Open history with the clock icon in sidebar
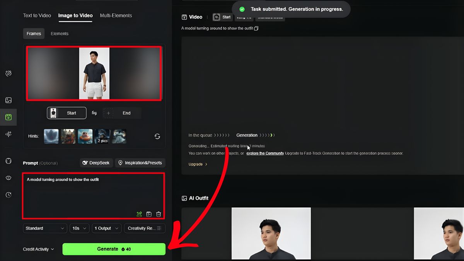 pyautogui.click(x=9, y=195)
